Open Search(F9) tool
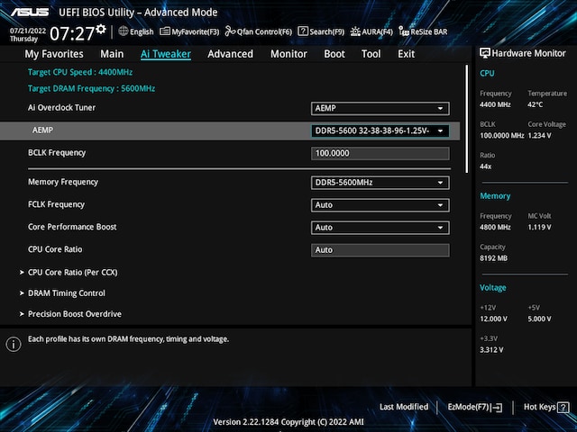Screen dimensions: 577x432 [322, 31]
